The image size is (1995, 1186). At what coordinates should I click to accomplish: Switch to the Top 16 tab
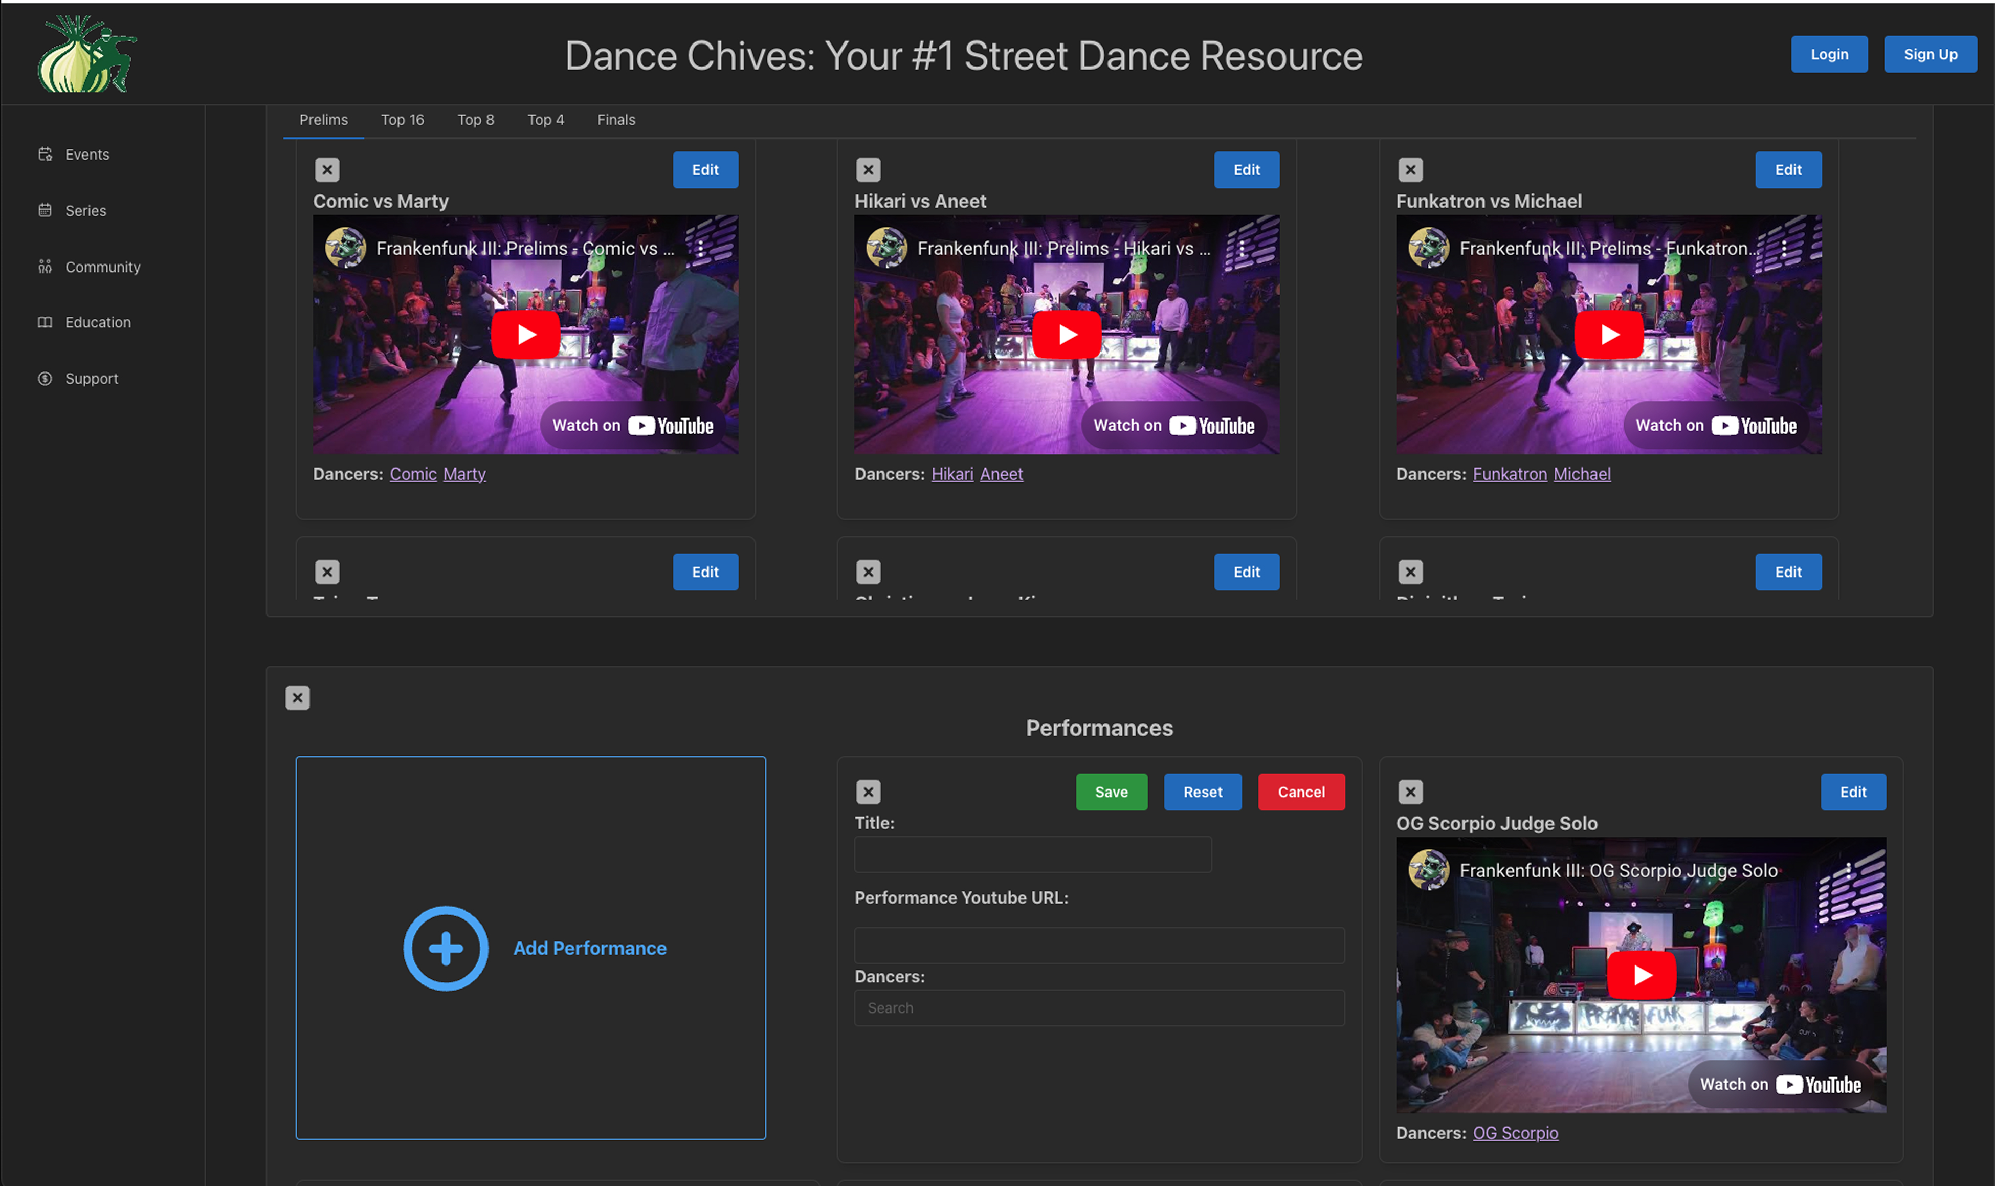[x=402, y=120]
